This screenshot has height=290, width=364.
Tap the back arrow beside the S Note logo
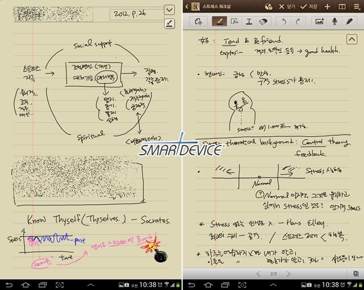pyautogui.click(x=187, y=7)
